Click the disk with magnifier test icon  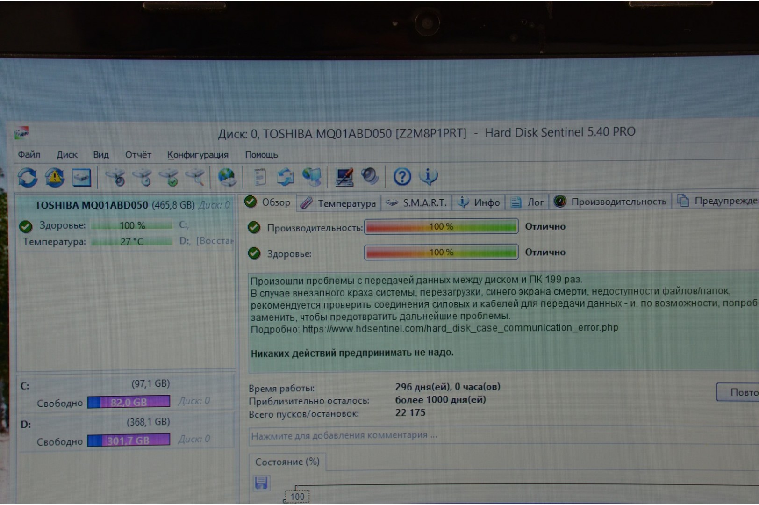tap(195, 177)
